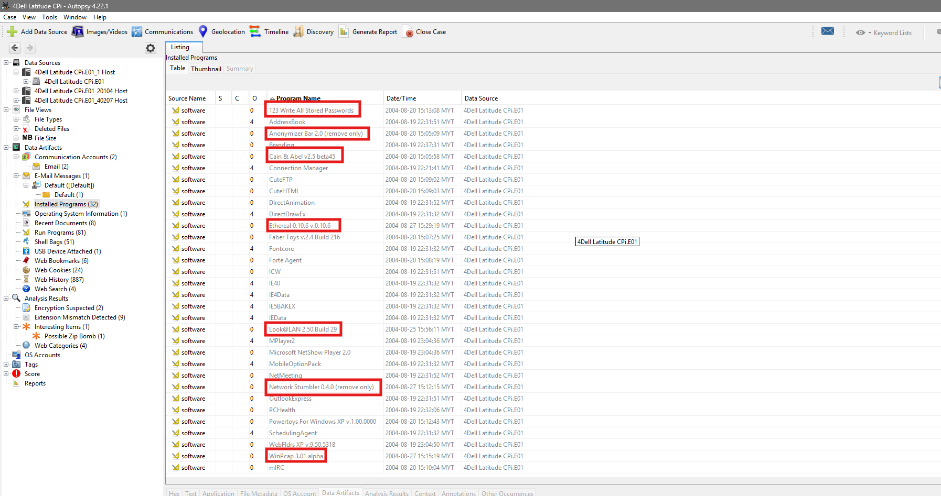Click the USB Device Attached icon
Viewport: 941px width, 496px height.
26,251
